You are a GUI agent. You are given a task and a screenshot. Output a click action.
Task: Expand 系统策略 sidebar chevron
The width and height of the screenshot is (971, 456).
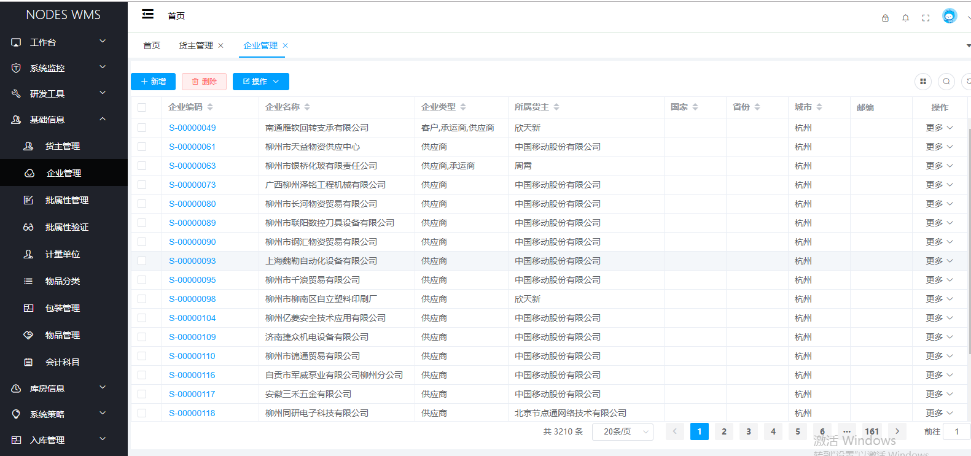pyautogui.click(x=103, y=413)
